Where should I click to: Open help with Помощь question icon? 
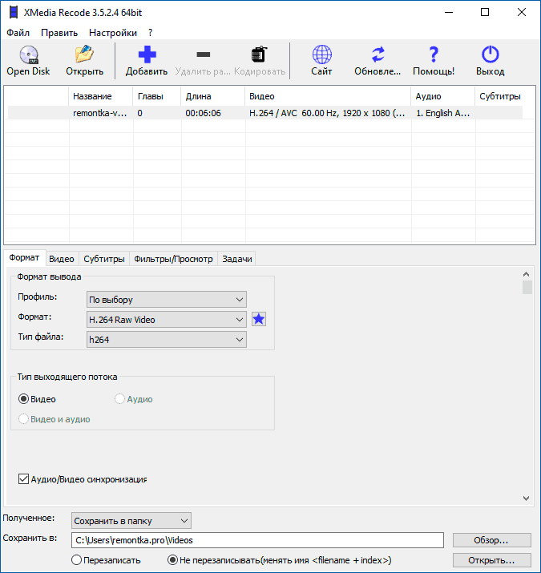(434, 61)
